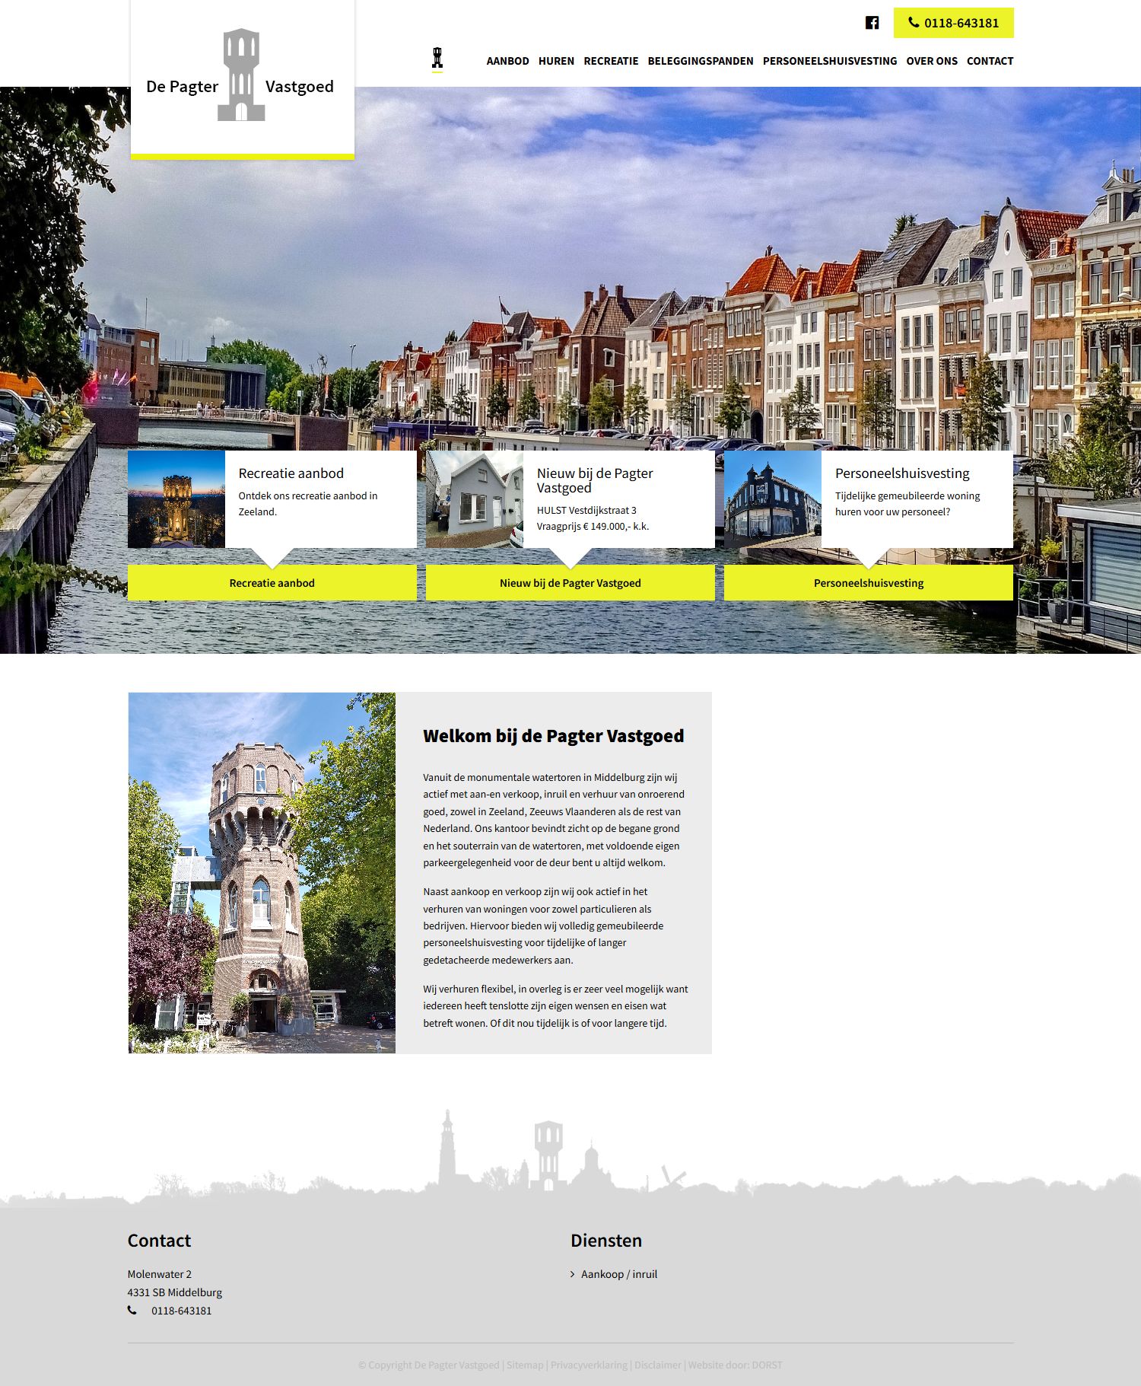The width and height of the screenshot is (1141, 1386).
Task: Select RECREATIE in the navigation bar
Action: pos(611,61)
